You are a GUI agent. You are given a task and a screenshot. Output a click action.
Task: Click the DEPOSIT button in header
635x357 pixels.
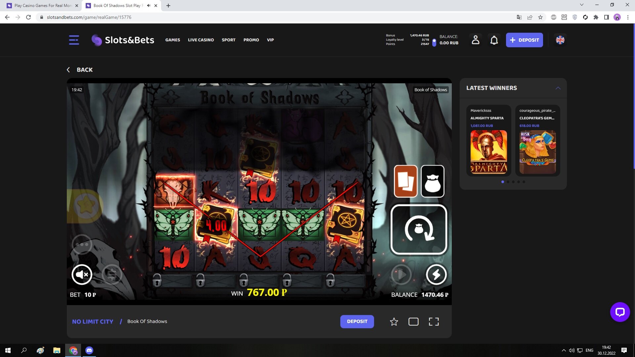(524, 40)
